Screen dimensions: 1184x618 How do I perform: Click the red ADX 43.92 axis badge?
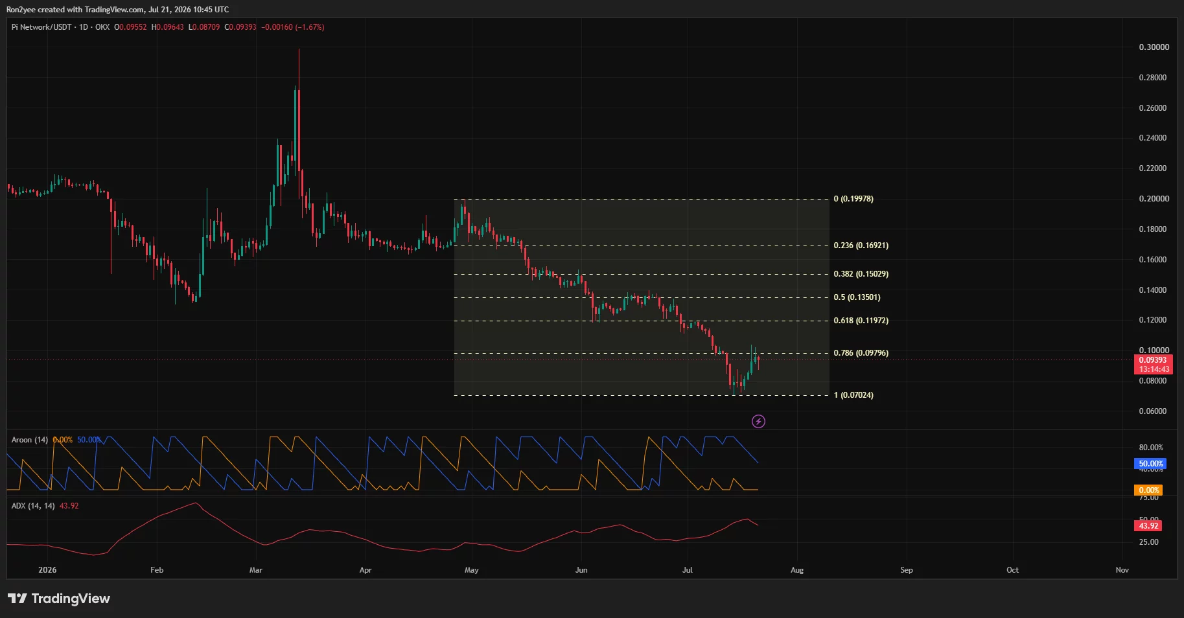[x=1148, y=526]
